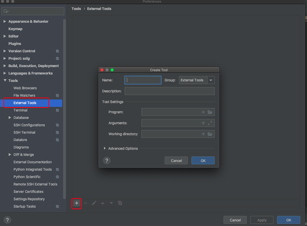Close Create Tool with red button
Viewport: 307px width, 226px height.
click(x=102, y=70)
